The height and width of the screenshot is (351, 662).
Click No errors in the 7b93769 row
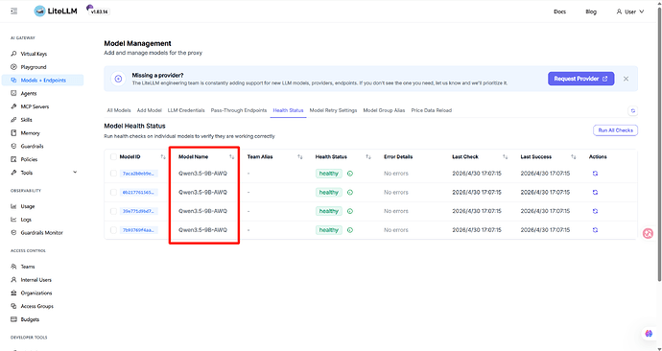tap(396, 230)
